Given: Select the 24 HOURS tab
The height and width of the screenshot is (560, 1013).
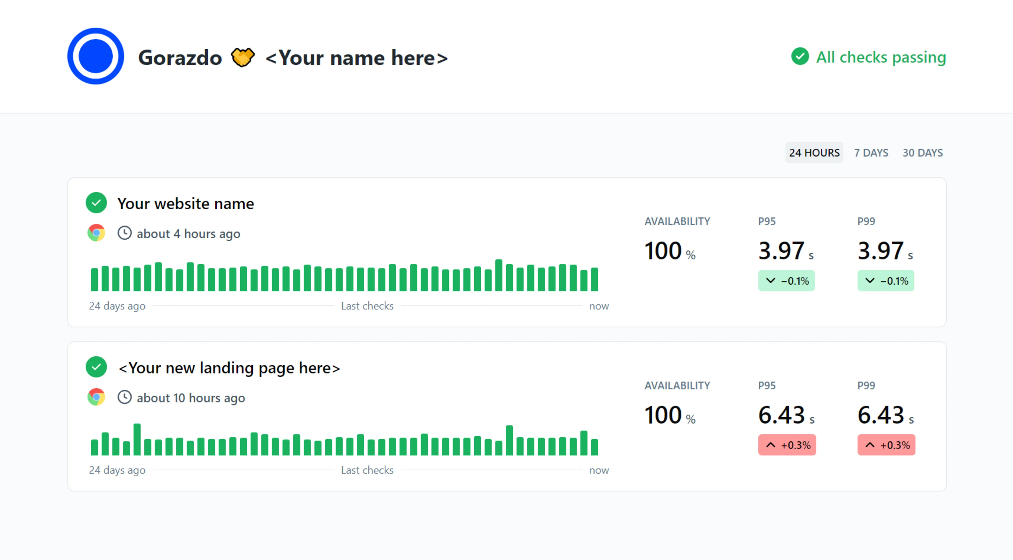Looking at the screenshot, I should click(814, 152).
